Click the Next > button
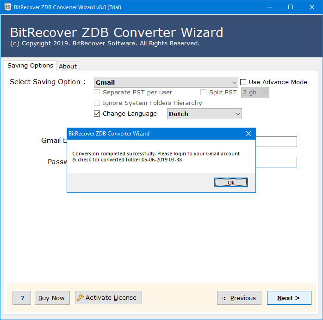The width and height of the screenshot is (323, 320). [289, 298]
